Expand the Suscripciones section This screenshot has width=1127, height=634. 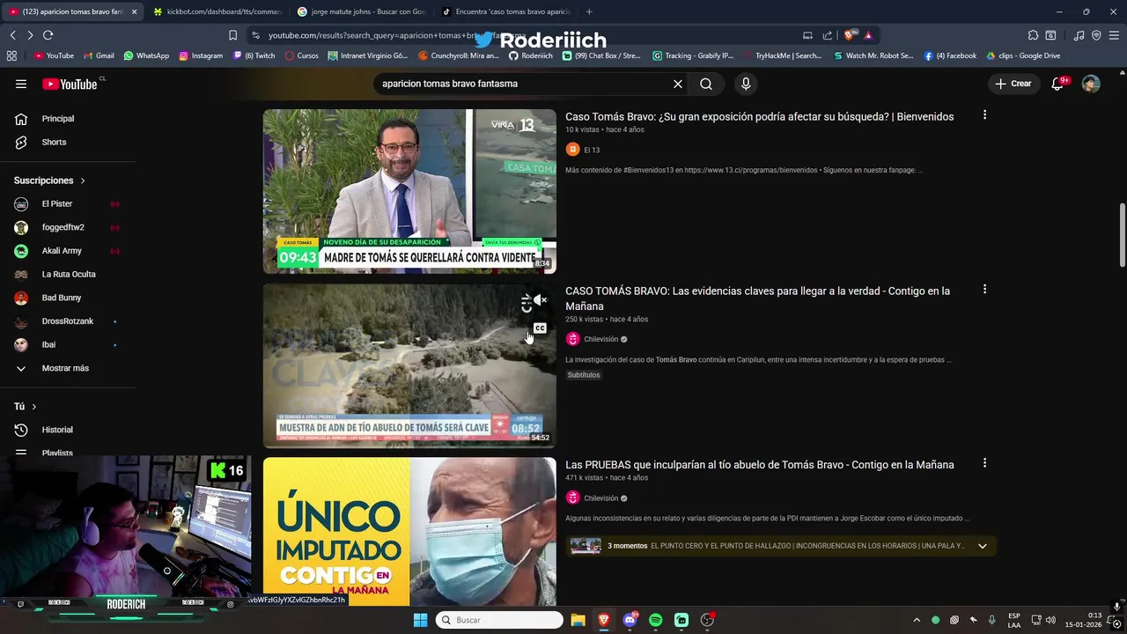[x=49, y=181]
